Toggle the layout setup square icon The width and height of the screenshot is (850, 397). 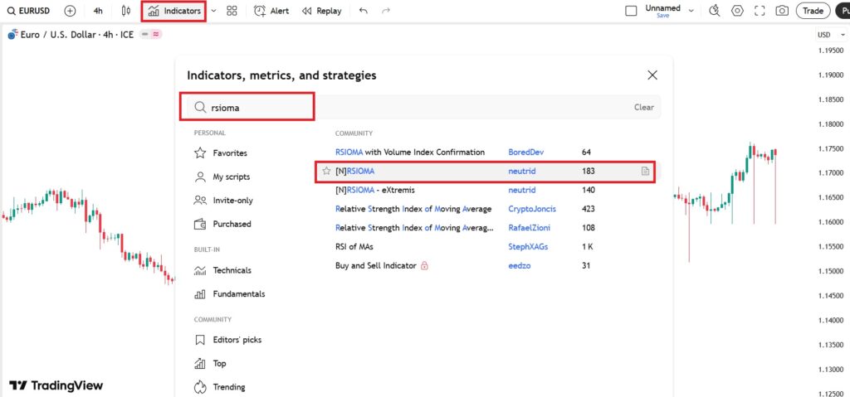[x=631, y=11]
